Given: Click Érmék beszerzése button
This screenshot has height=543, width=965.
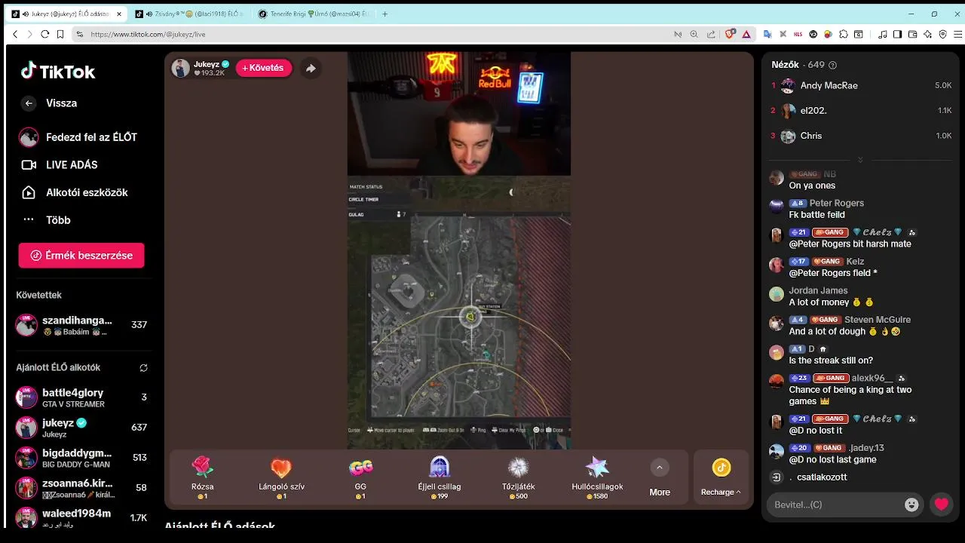Looking at the screenshot, I should (81, 255).
